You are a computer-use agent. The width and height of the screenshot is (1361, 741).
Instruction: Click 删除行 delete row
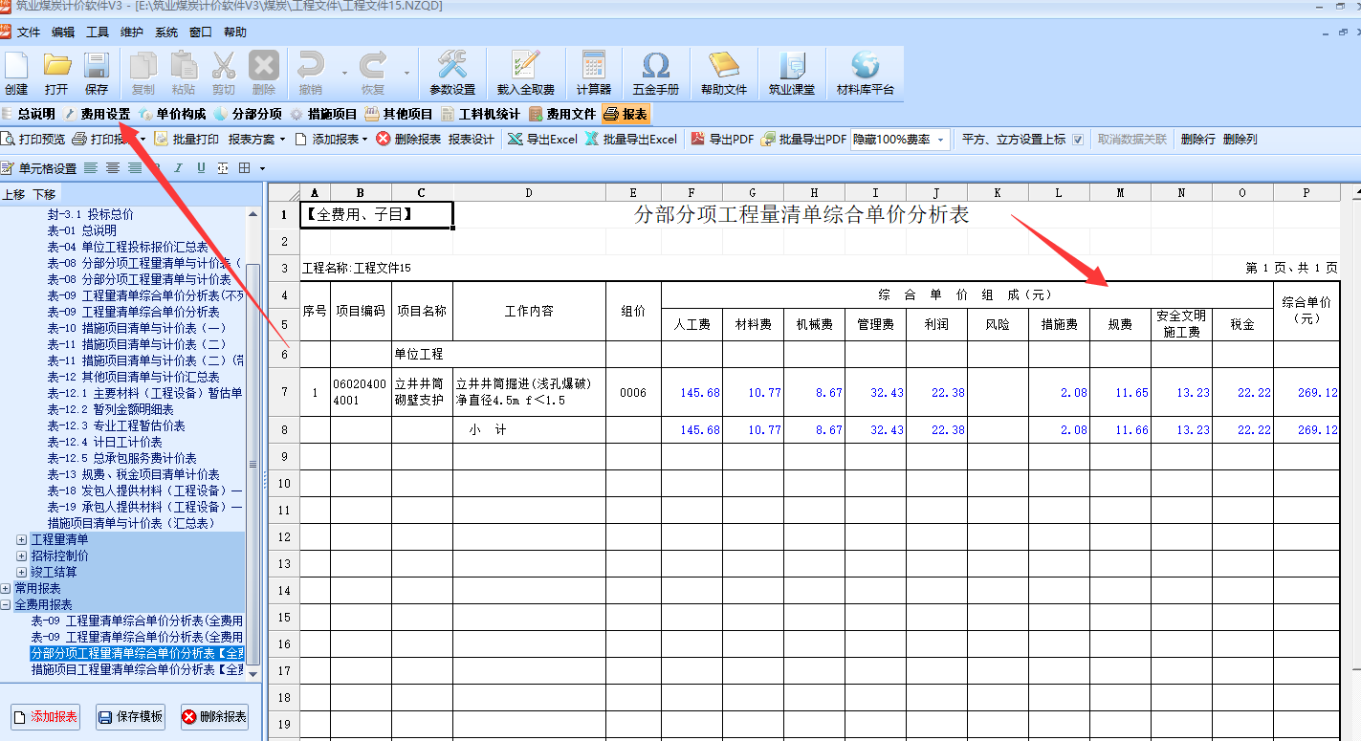pos(1198,140)
